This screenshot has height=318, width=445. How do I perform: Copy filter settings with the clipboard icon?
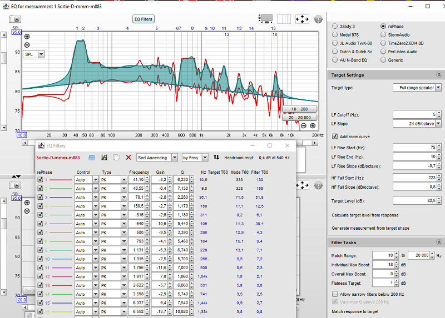click(x=116, y=158)
